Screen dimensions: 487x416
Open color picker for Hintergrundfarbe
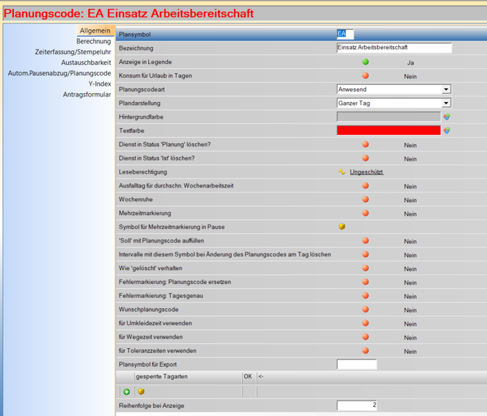coord(447,117)
